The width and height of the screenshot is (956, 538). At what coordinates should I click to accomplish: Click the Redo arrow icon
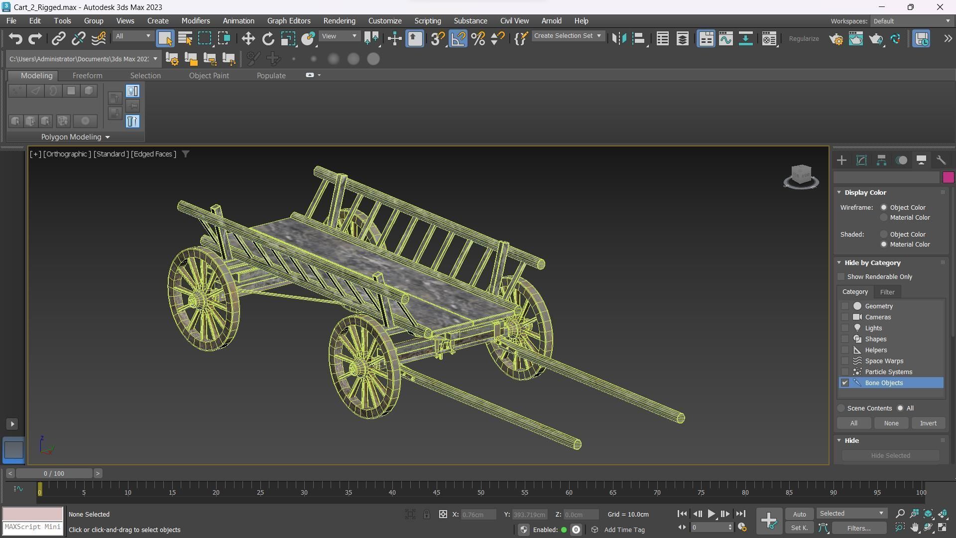pyautogui.click(x=35, y=39)
